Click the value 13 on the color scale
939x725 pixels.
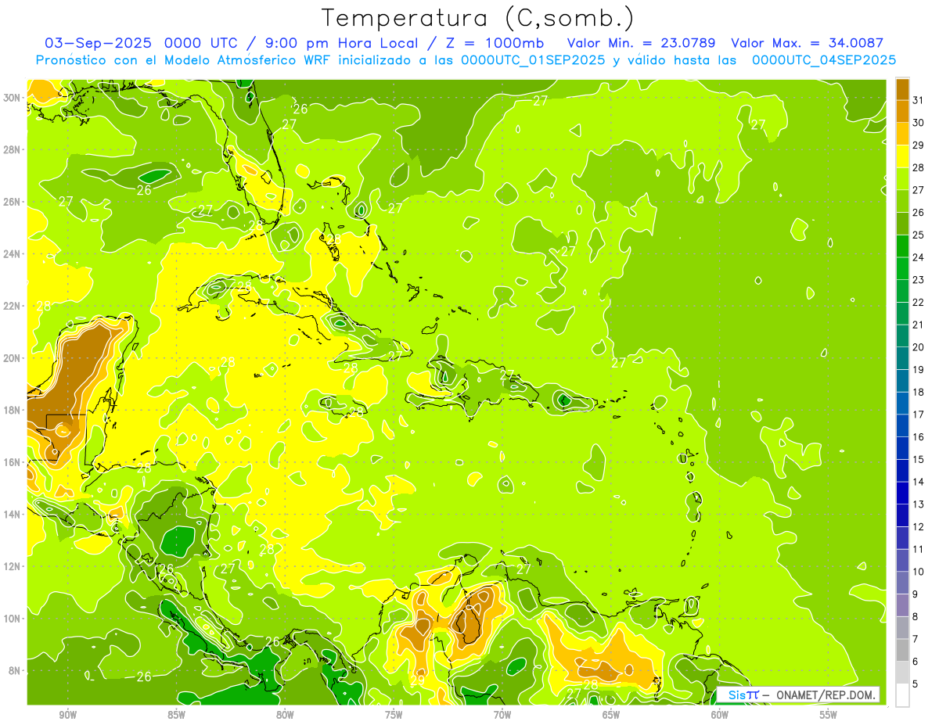coord(919,504)
